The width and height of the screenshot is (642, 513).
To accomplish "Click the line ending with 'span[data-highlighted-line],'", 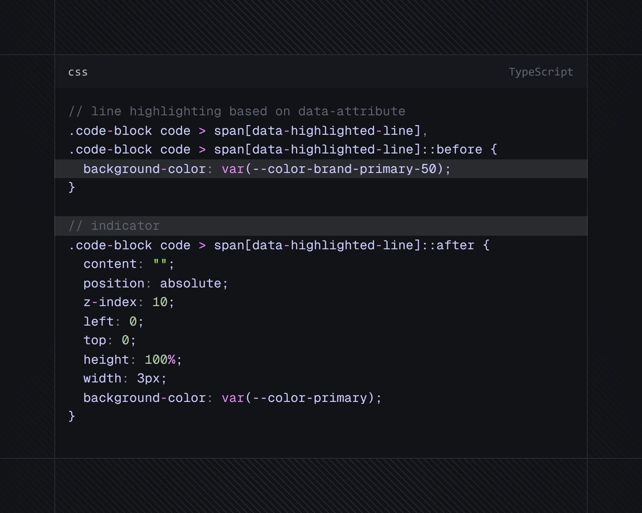I will click(249, 131).
